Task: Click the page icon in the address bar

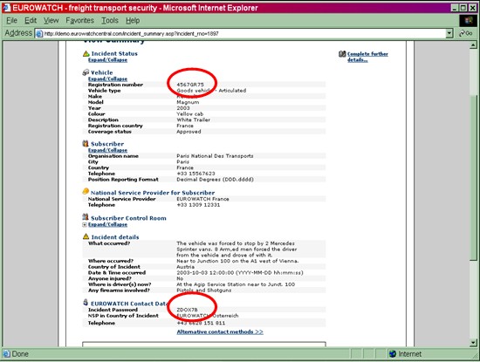Action: [39, 34]
